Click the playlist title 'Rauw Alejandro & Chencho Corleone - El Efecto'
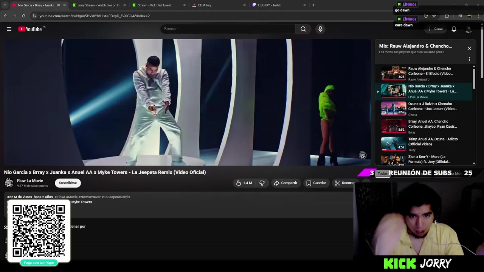The image size is (484, 272). [431, 71]
